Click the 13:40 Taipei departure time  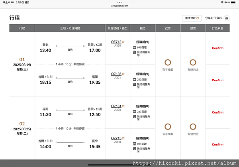[x=45, y=50]
